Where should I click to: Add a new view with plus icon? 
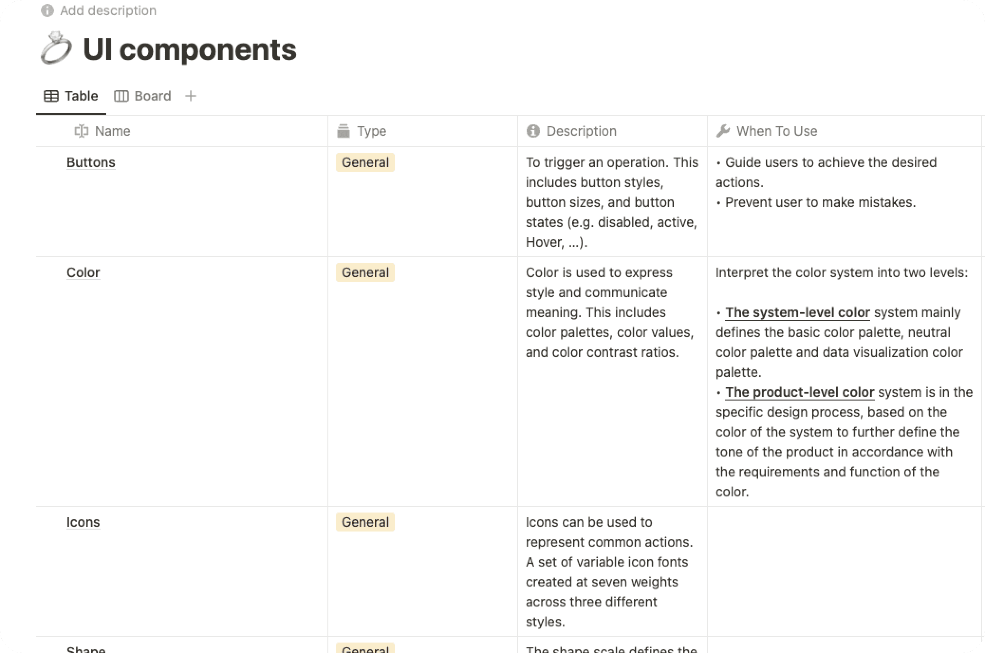click(191, 96)
